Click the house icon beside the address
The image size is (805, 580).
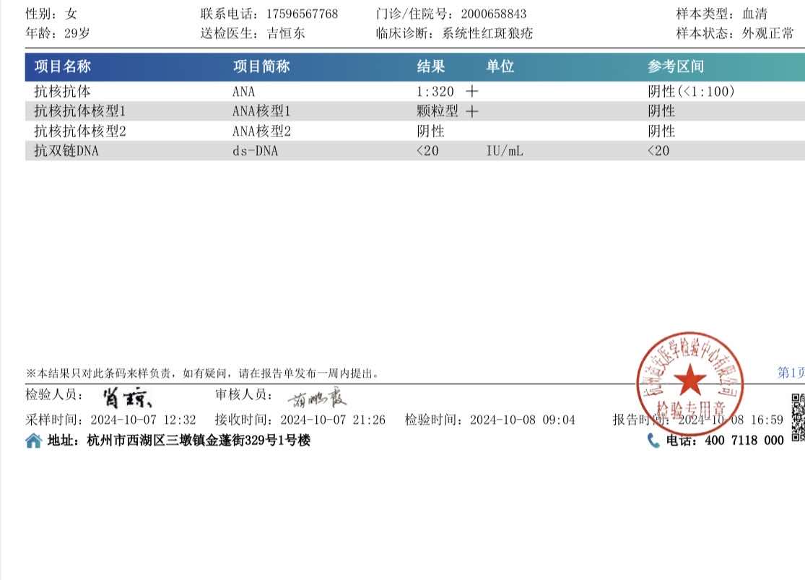click(33, 441)
